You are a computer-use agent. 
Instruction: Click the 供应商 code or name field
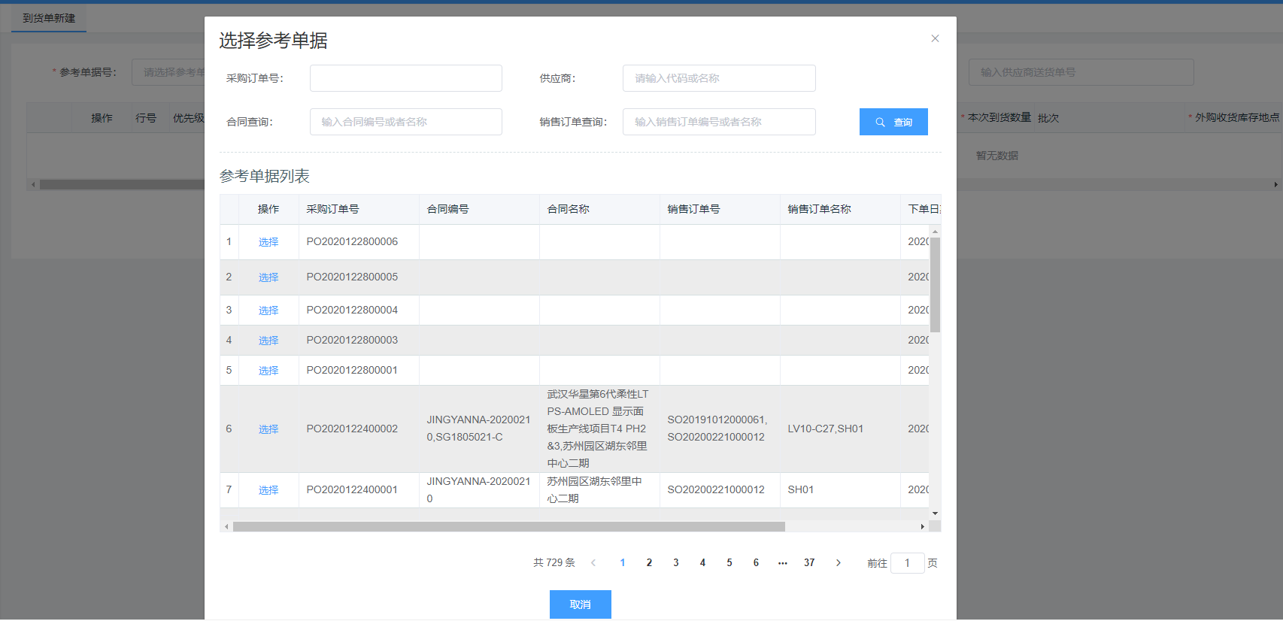(x=718, y=78)
